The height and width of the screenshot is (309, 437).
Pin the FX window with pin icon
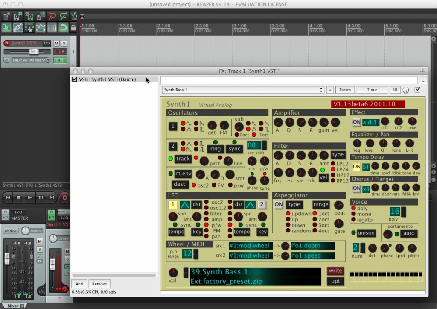422,71
